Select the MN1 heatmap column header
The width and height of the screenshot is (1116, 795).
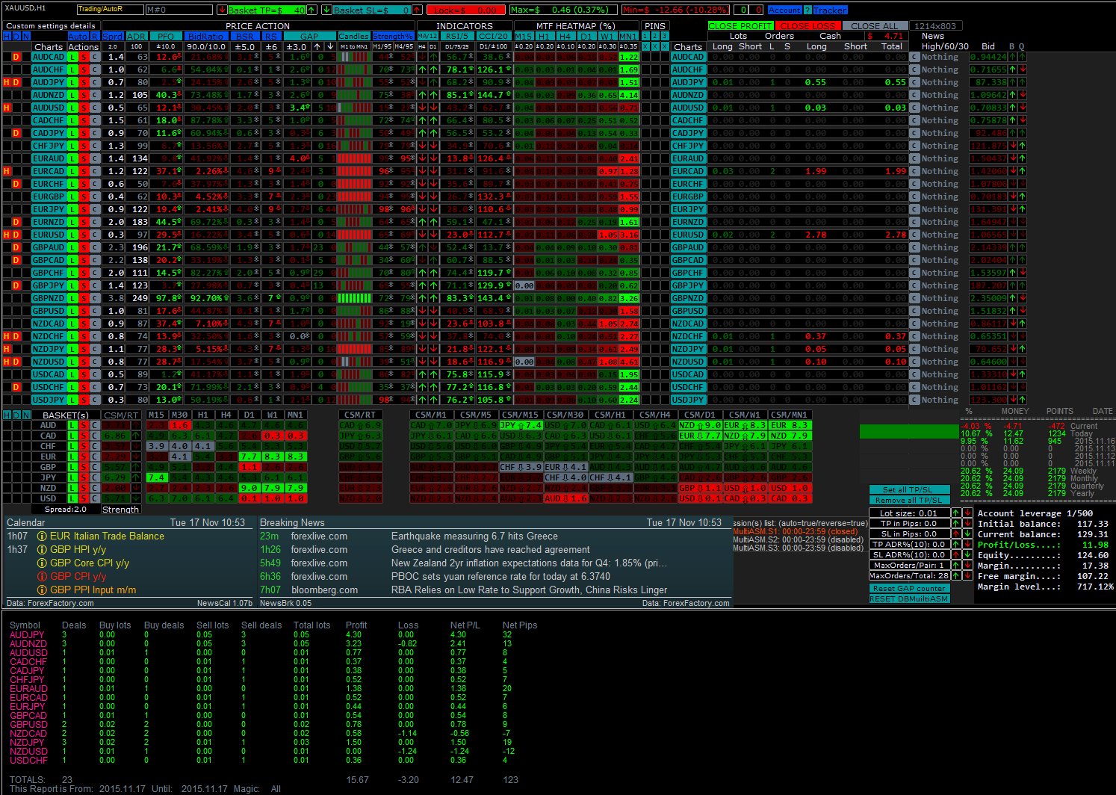pyautogui.click(x=628, y=36)
